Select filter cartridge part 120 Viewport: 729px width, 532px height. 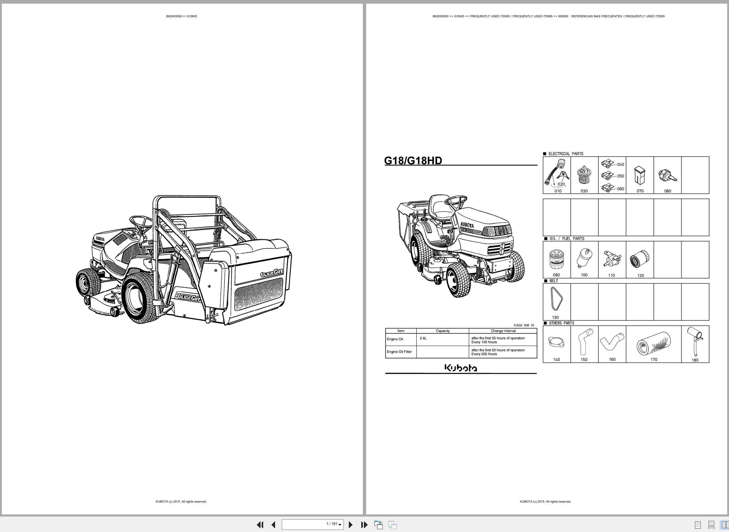[640, 260]
